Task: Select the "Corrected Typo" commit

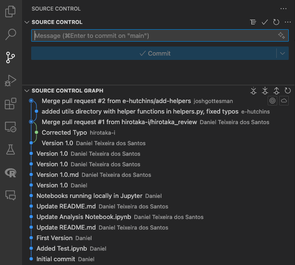Action: click(x=64, y=133)
